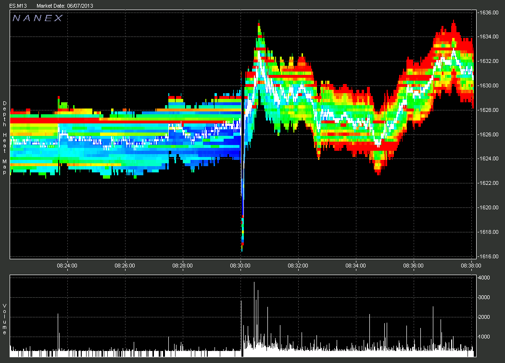Select the 1628.00 price axis label
This screenshot has width=505, height=363.
coord(489,110)
